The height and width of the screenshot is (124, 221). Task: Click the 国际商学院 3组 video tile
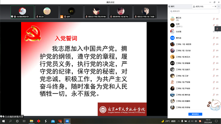121,12
